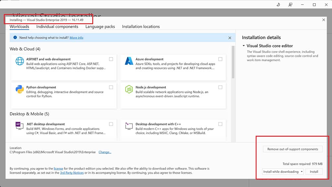Click the .NET desktop development icon

click(20, 126)
